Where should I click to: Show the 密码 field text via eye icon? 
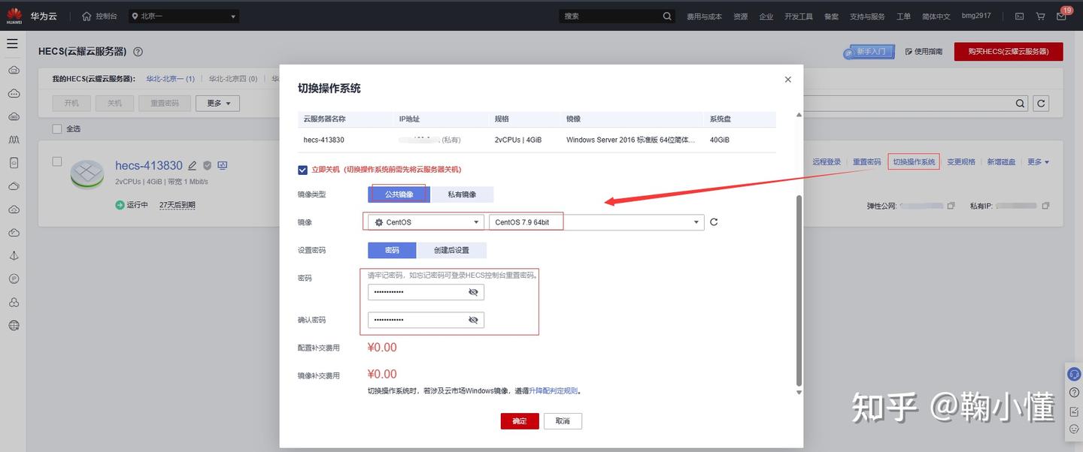[x=473, y=292]
